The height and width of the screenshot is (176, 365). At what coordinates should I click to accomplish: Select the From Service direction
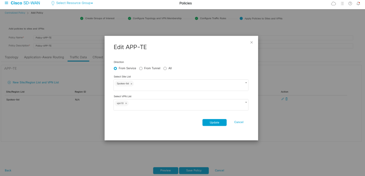pyautogui.click(x=115, y=68)
